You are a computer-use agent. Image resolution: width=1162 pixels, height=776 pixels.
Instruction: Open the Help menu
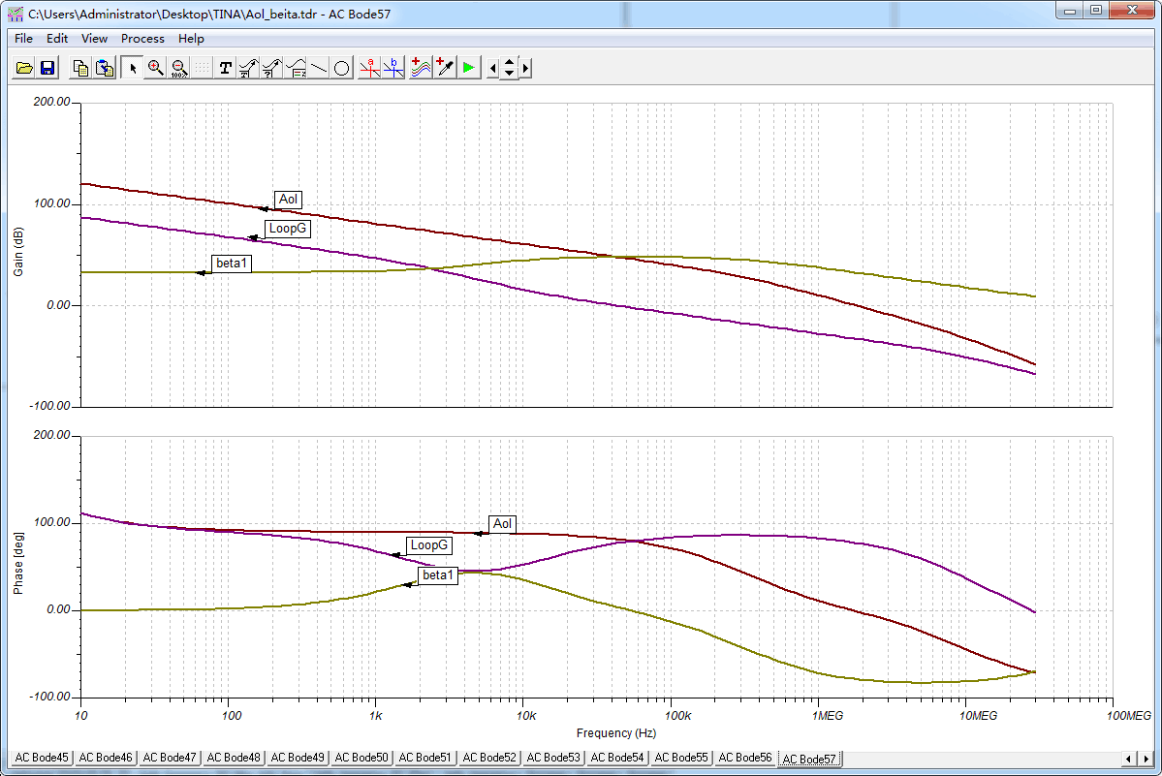pyautogui.click(x=191, y=39)
